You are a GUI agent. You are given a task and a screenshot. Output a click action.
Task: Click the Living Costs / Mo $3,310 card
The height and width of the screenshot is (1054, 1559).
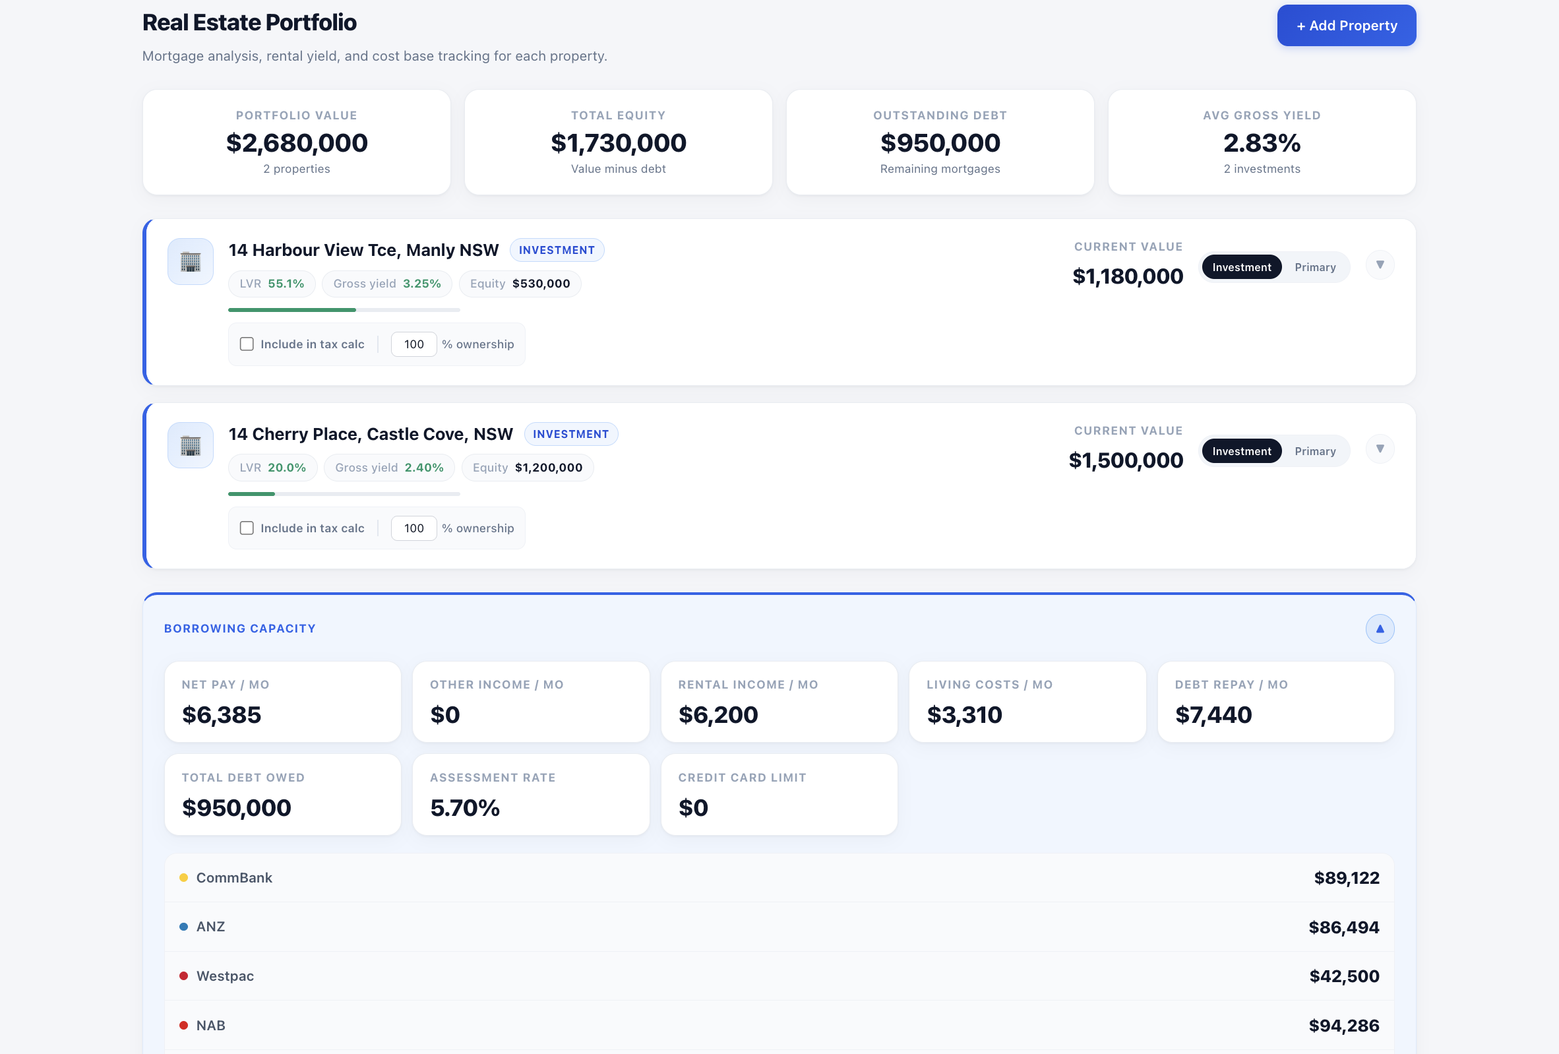pyautogui.click(x=1027, y=702)
